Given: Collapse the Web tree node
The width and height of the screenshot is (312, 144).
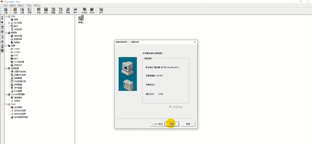Looking at the screenshot, I should tap(6, 104).
